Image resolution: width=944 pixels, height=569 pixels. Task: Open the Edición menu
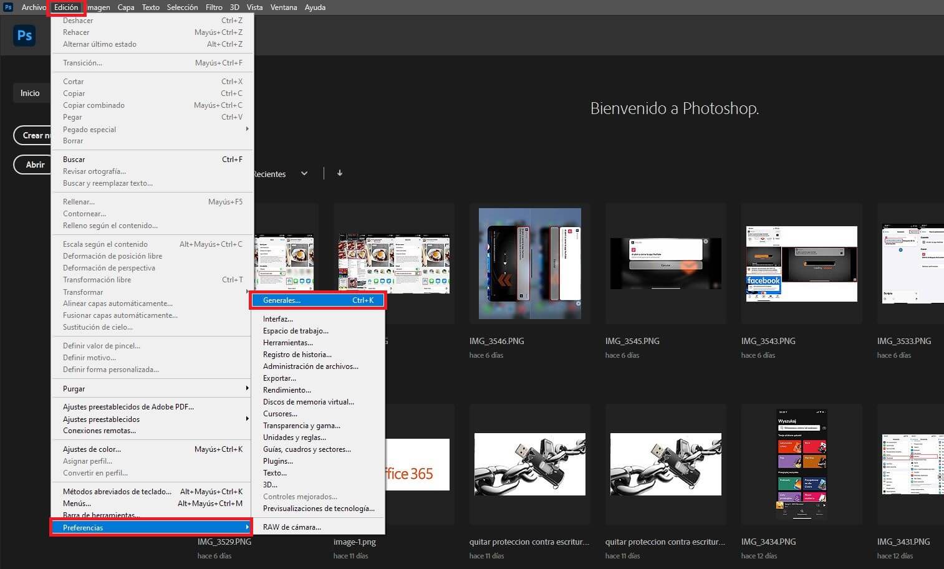tap(66, 7)
